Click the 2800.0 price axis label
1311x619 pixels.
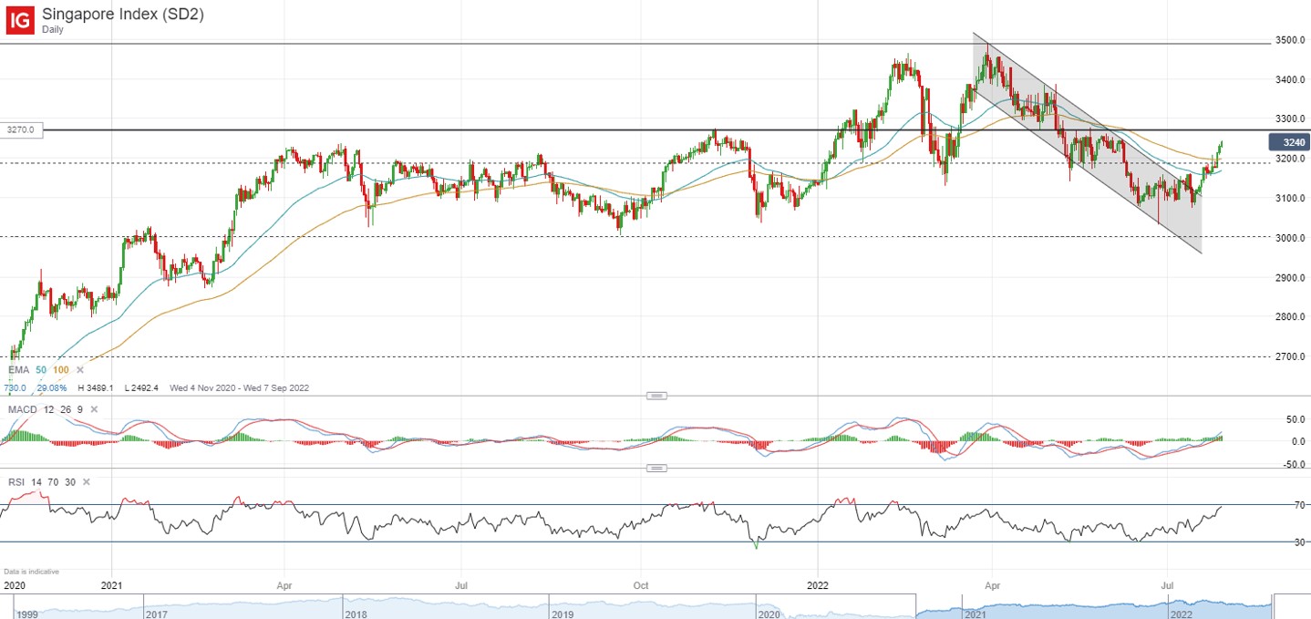click(1290, 317)
